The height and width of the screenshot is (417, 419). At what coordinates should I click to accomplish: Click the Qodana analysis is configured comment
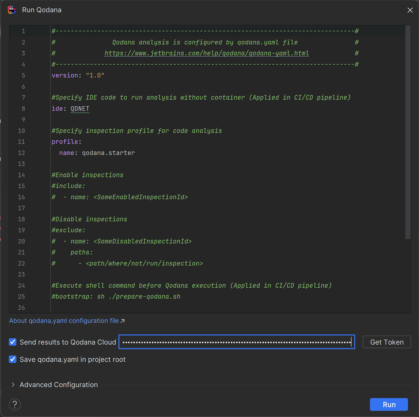(205, 42)
